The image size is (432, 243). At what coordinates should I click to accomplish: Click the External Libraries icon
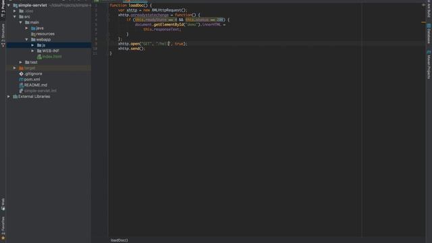pyautogui.click(x=15, y=97)
